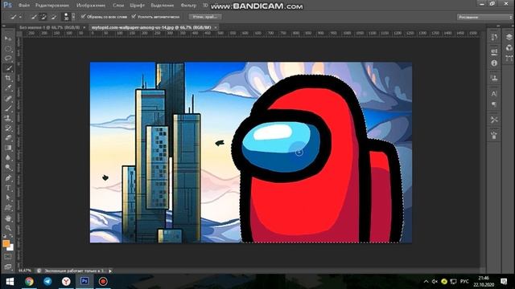The height and width of the screenshot is (289, 515).
Task: Click the orange foreground color swatch
Action: pyautogui.click(x=6, y=243)
